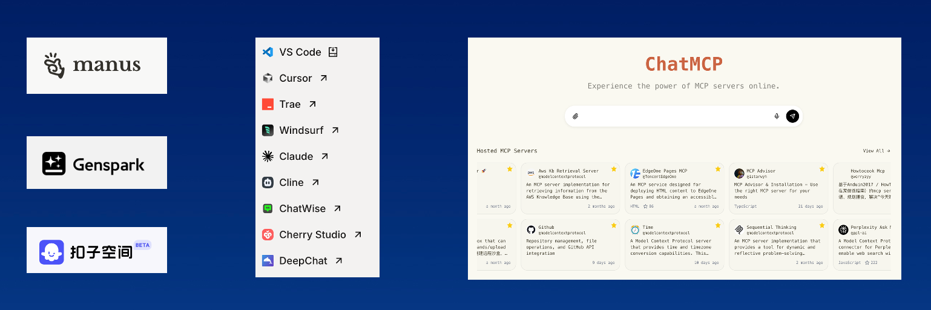Open the View All link
The image size is (931, 310).
coord(877,151)
